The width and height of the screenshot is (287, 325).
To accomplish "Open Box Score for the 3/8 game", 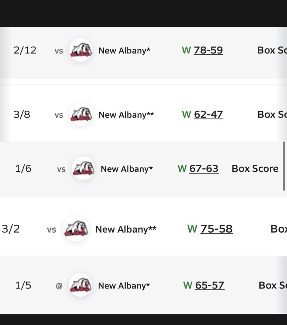I will 272,115.
